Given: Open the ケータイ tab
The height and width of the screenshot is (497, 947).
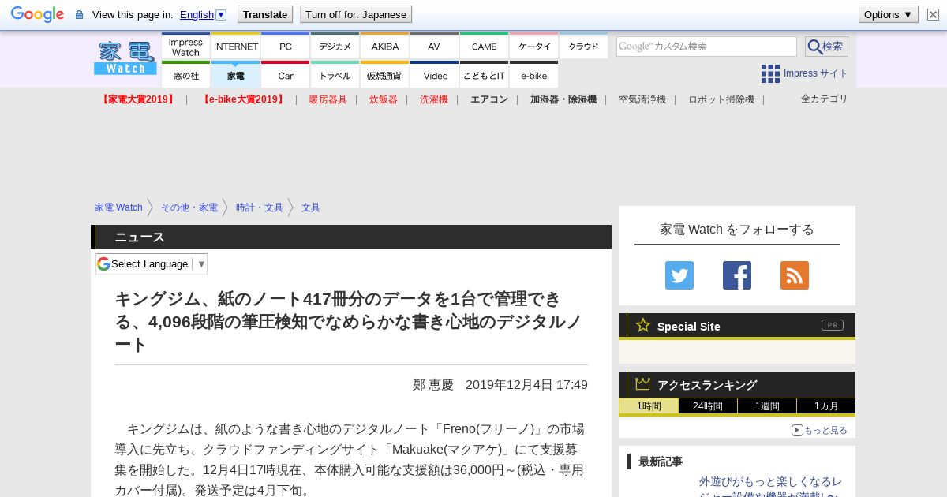Looking at the screenshot, I should point(534,46).
